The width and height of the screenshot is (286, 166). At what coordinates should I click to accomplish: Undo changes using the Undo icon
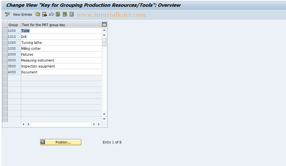tap(51, 14)
